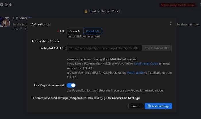This screenshot has width=201, height=119.
Task: Click the Lisa Minci name in the chat
Action: (x=20, y=18)
